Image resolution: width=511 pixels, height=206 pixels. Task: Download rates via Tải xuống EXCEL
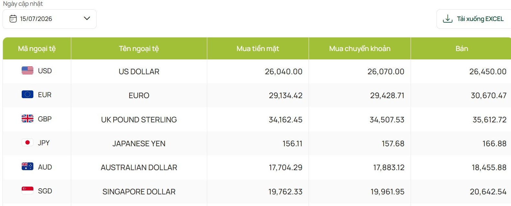[474, 19]
